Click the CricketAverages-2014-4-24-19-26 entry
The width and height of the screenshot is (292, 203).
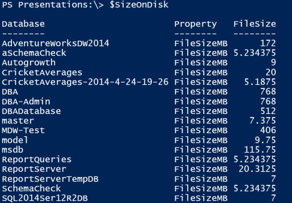point(85,82)
